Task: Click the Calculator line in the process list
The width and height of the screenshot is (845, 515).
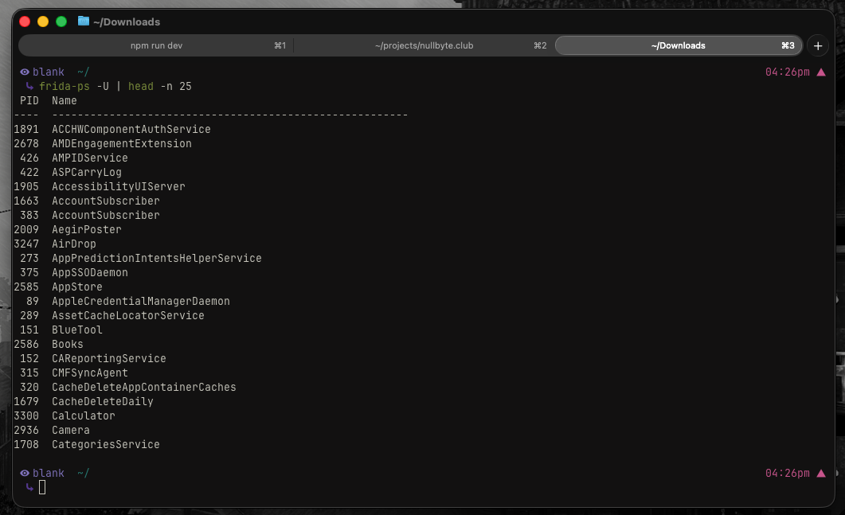Action: [x=83, y=416]
